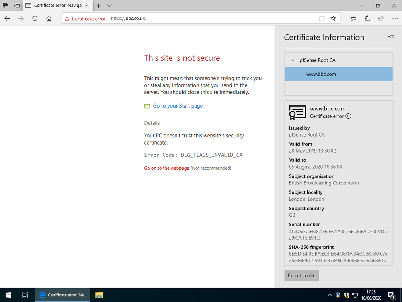This screenshot has width=402, height=302.
Task: Click Go on to the webpage link
Action: (x=166, y=168)
